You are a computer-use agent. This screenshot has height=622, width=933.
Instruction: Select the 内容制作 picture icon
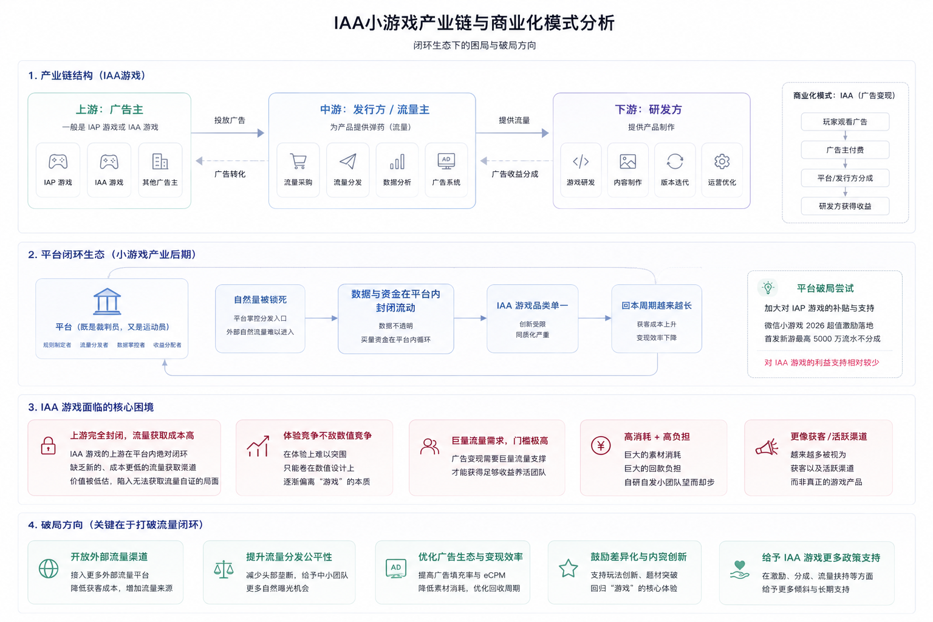click(627, 162)
